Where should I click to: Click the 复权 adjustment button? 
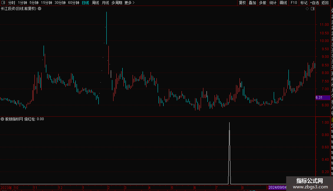click(x=242, y=3)
